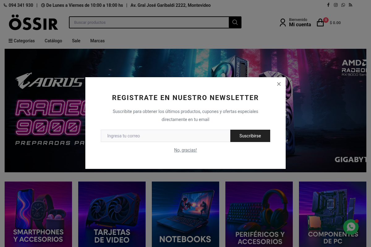Open the Notebooks category tile
The image size is (371, 247).
[x=185, y=214]
